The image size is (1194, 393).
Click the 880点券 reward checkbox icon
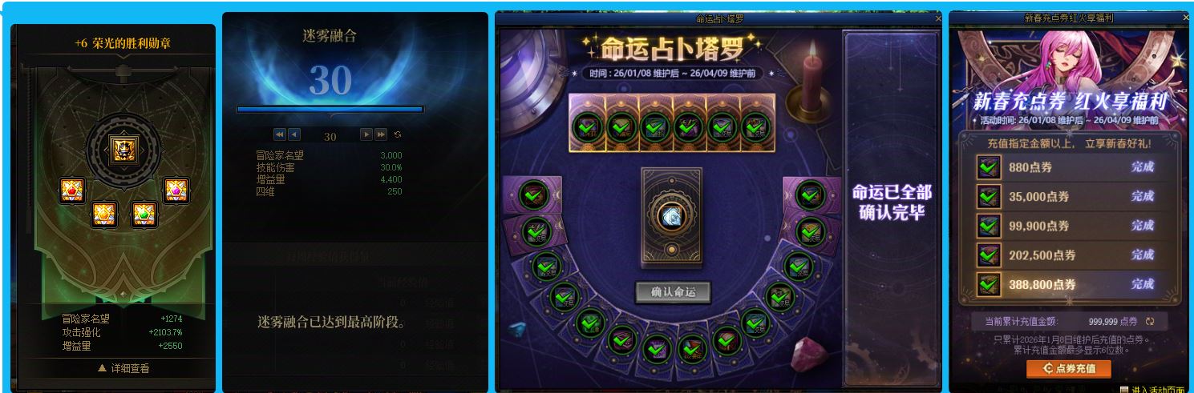988,167
